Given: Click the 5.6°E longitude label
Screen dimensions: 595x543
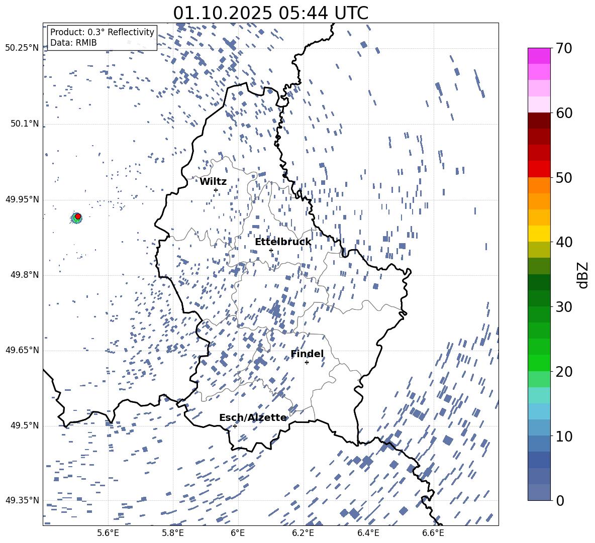Looking at the screenshot, I should click(x=108, y=533).
